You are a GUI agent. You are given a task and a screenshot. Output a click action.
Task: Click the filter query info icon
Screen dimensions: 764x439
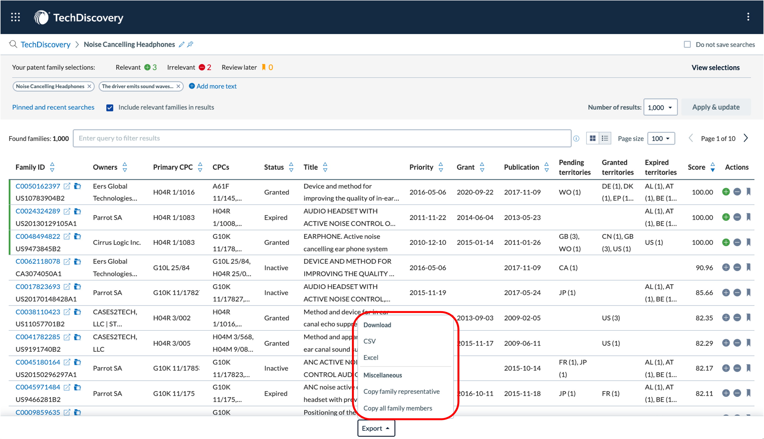(577, 138)
